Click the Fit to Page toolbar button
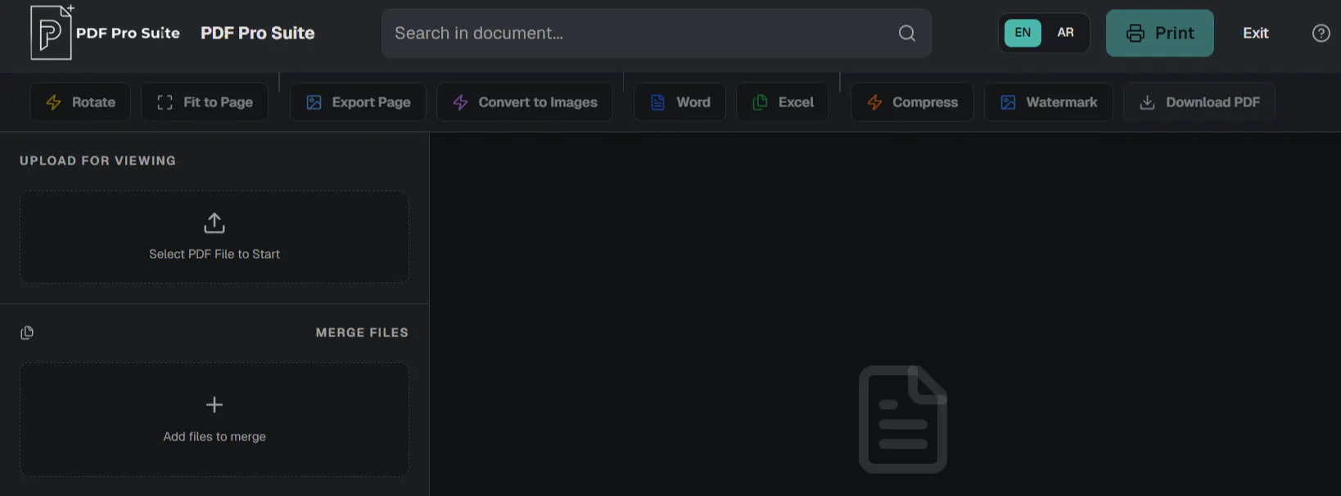The image size is (1341, 496). pyautogui.click(x=205, y=102)
